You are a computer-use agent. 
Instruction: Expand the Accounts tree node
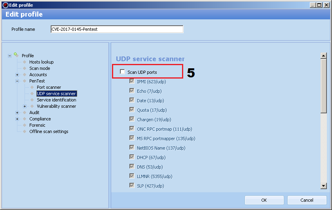[17, 75]
